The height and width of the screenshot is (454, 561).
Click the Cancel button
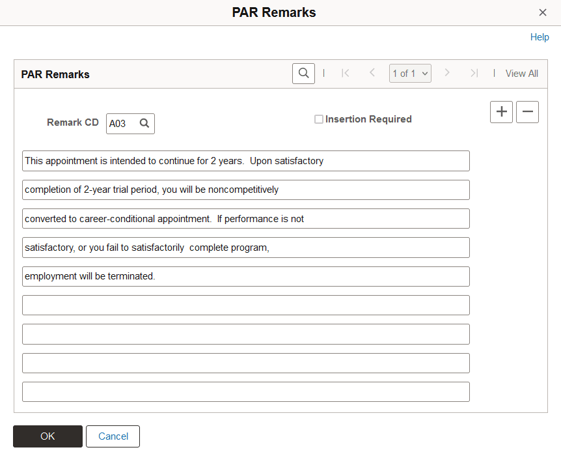click(x=113, y=436)
